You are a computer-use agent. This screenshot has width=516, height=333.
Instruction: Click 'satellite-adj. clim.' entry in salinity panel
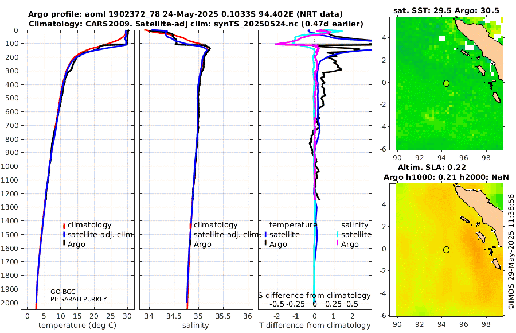pos(227,235)
